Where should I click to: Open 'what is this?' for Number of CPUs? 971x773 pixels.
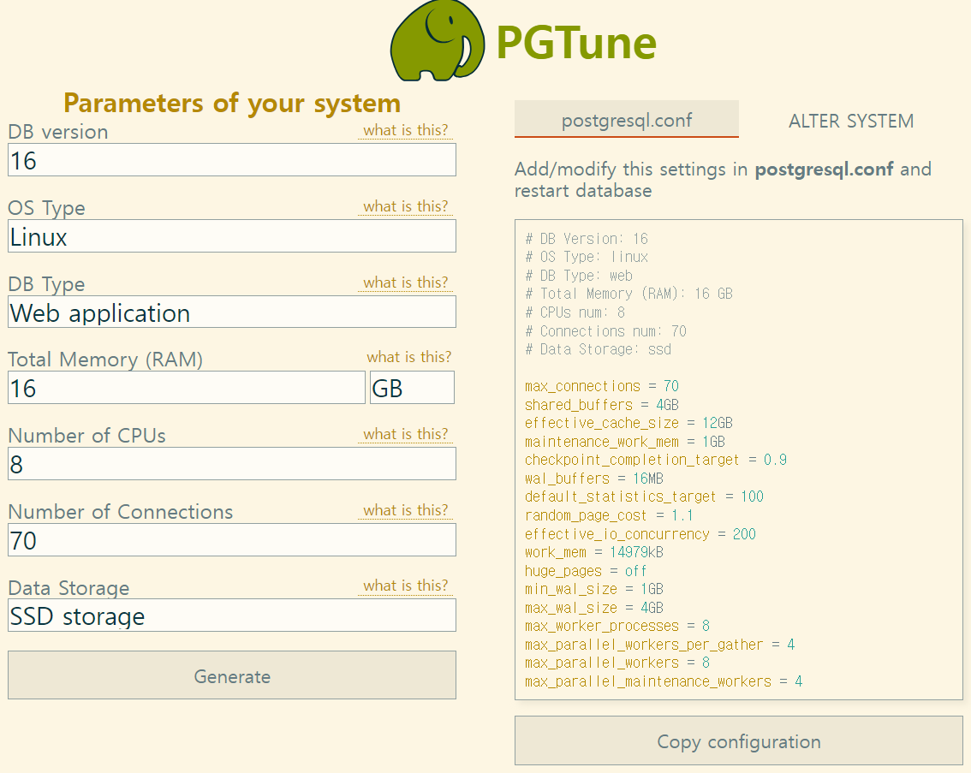tap(406, 434)
